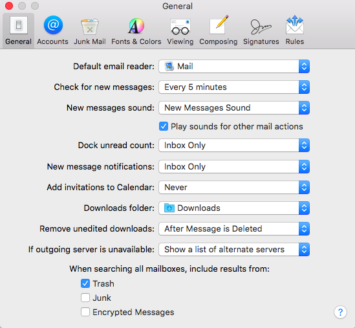The height and width of the screenshot is (328, 355).
Task: Open the Remove unedited downloads dropdown
Action: pos(234,228)
